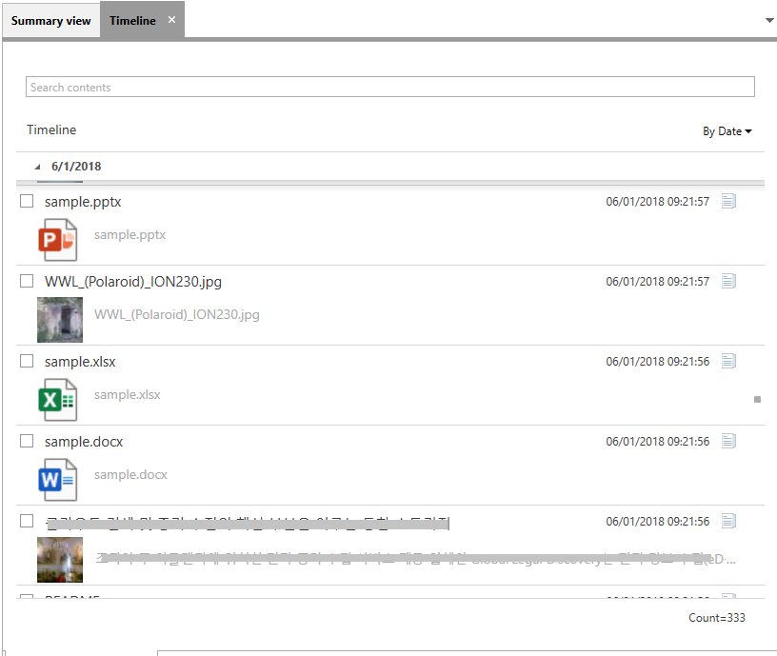View document details icon for sample.docx row
The image size is (777, 656).
(728, 441)
